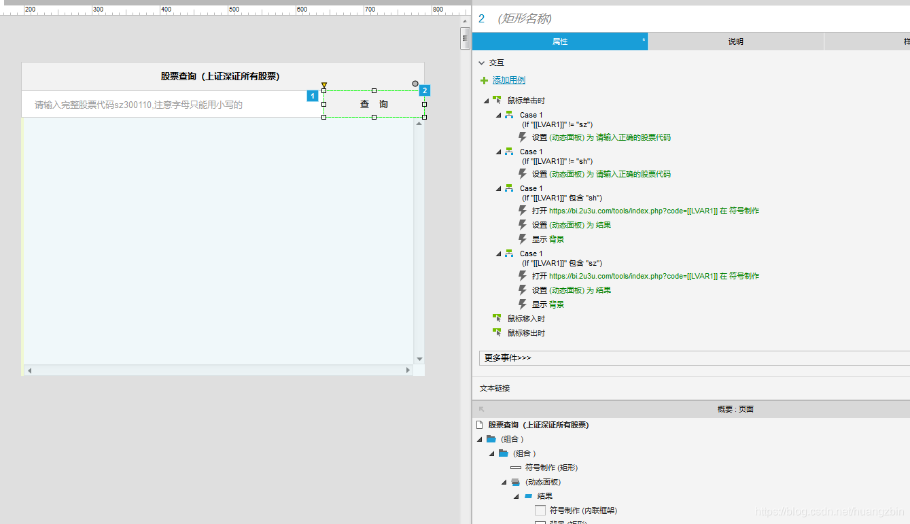Click the canvas vertical scrollbar thumb
The height and width of the screenshot is (524, 910).
coord(465,38)
